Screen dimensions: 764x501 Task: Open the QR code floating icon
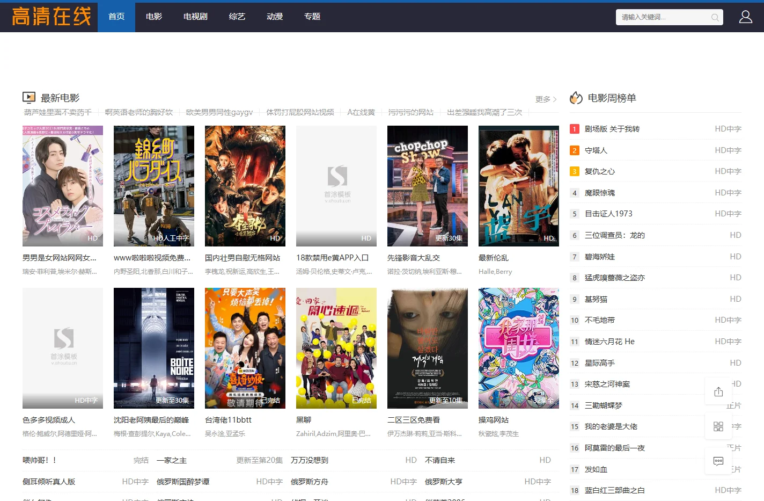[718, 426]
